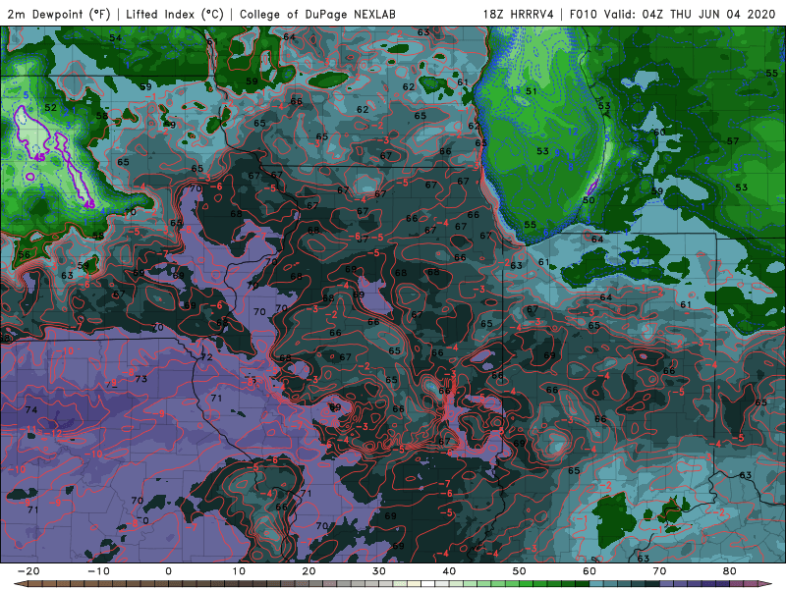Click the 51 dewpoint value over the lake
The width and height of the screenshot is (786, 589).
point(531,91)
